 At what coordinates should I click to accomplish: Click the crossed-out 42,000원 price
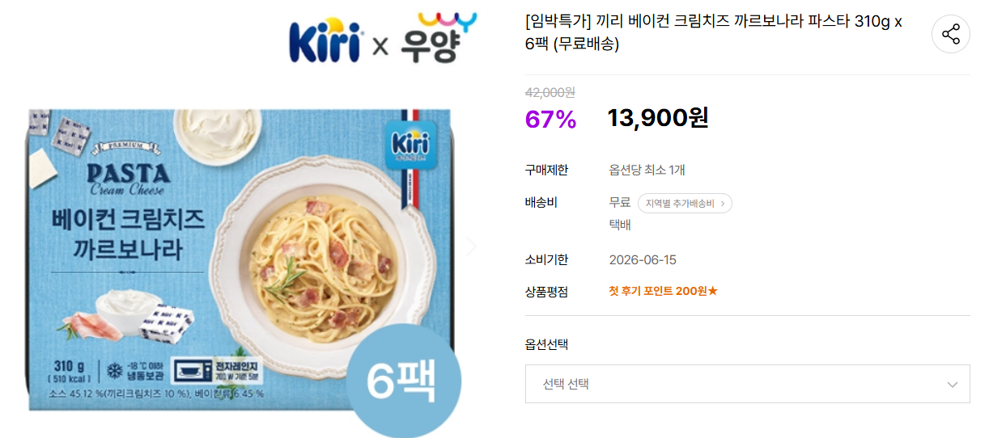click(550, 92)
